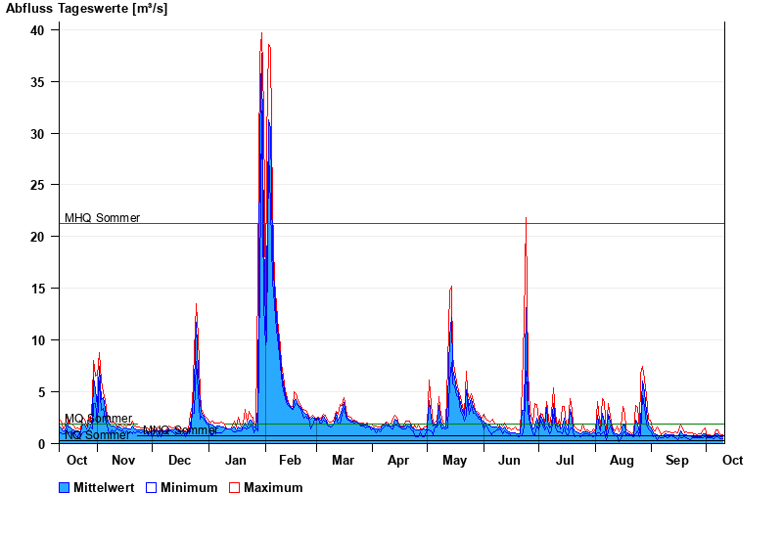The width and height of the screenshot is (783, 538).
Task: Click the Jun label on x-axis
Action: pos(510,460)
